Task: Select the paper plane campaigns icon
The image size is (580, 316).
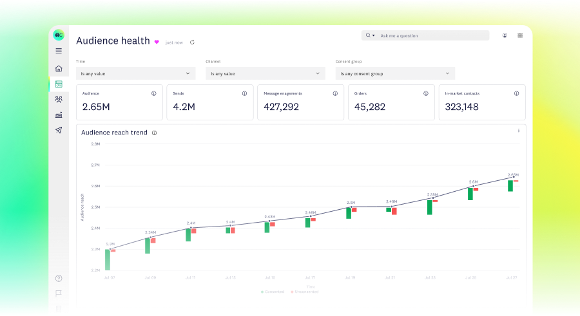Action: [x=59, y=130]
